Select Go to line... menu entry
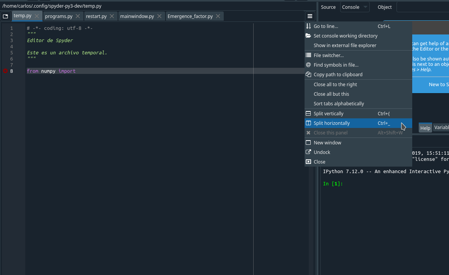 (358, 26)
